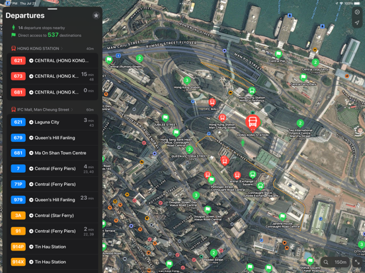Viewport: 365px width, 273px height.
Task: Open route 71P Central (Ferry Piers)
Action: pyautogui.click(x=52, y=184)
